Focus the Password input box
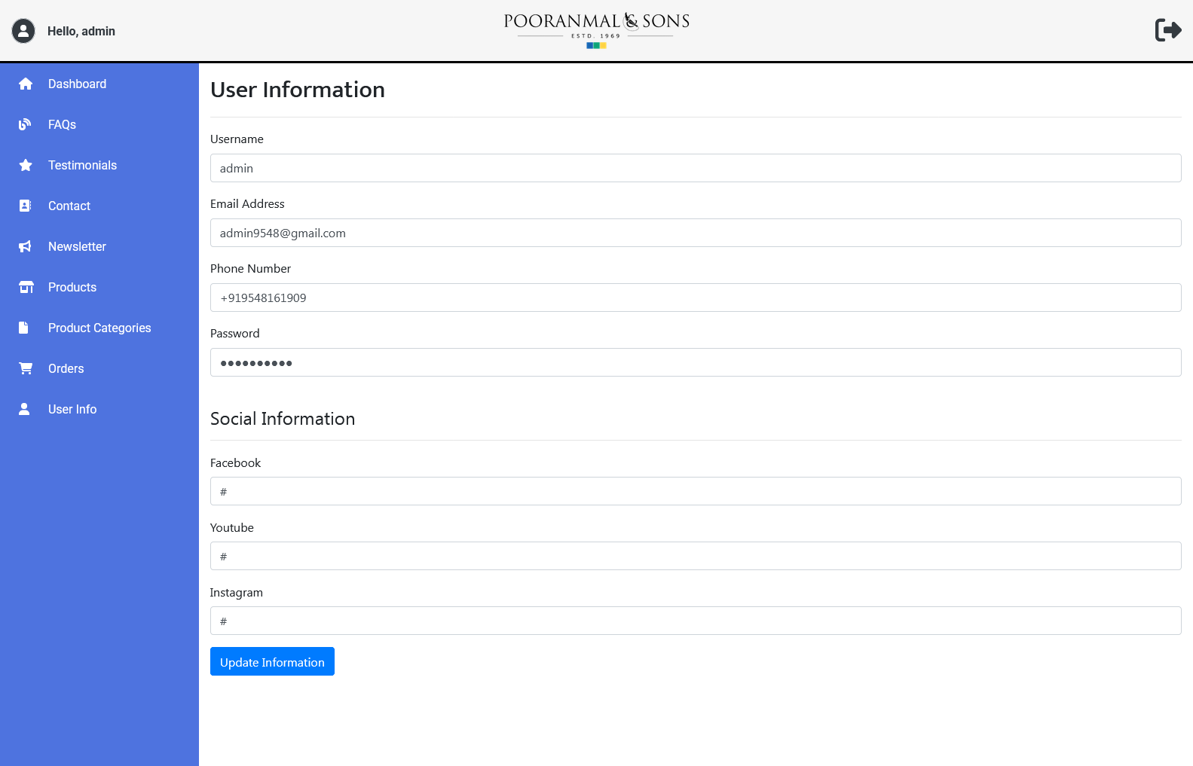This screenshot has height=766, width=1193. [x=695, y=362]
